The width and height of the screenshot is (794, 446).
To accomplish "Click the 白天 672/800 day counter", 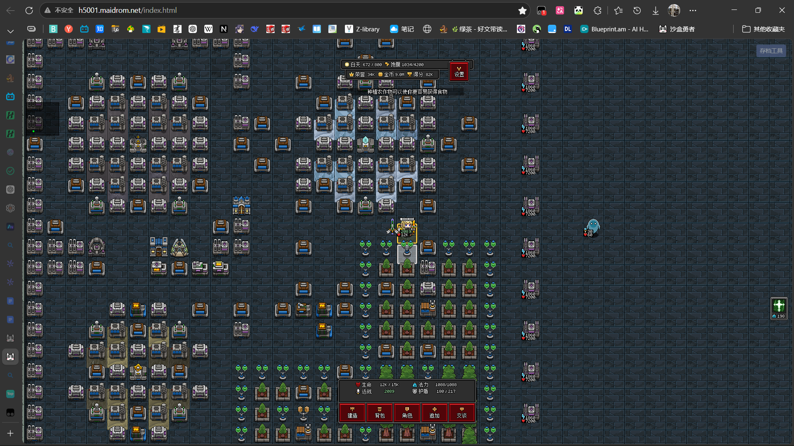I will (364, 64).
